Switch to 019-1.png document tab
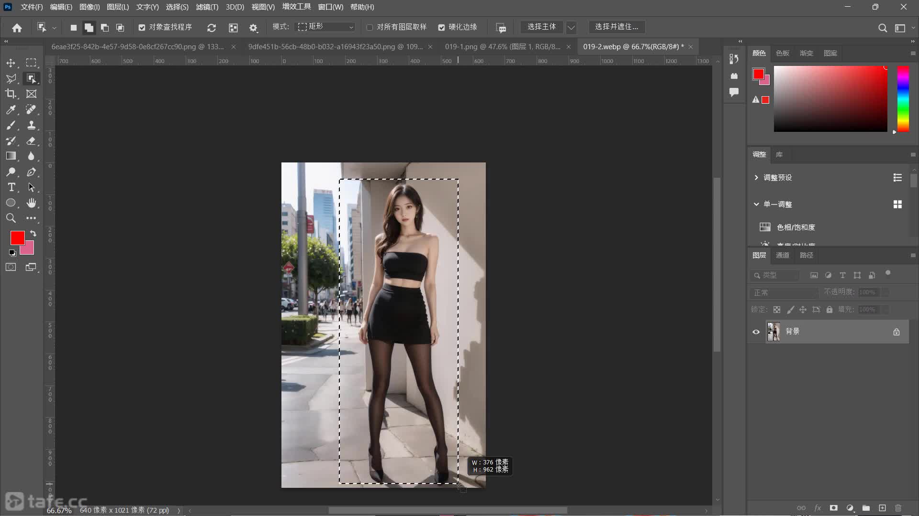The width and height of the screenshot is (919, 516). pos(503,46)
